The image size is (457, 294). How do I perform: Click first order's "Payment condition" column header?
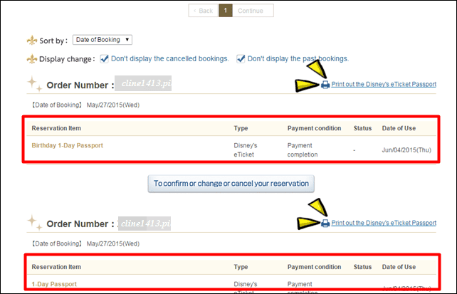click(x=314, y=128)
